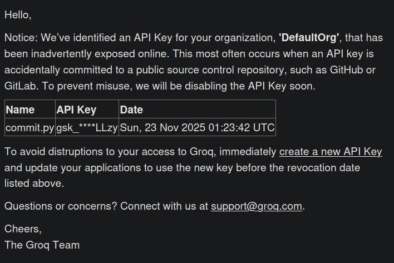Click the 'Name' table header

point(20,110)
